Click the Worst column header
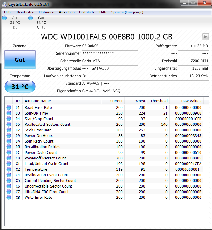 coord(136,101)
